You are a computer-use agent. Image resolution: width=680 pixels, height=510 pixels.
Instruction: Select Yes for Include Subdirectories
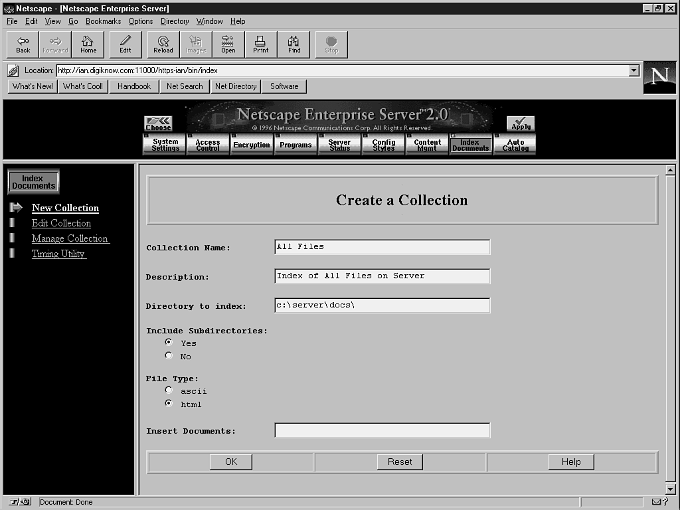click(169, 342)
